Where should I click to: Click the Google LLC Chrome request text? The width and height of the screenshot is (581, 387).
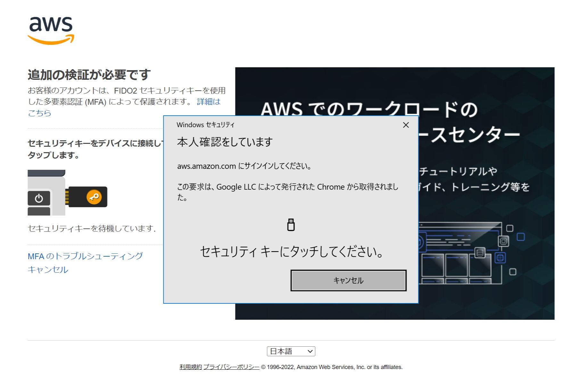(x=288, y=192)
